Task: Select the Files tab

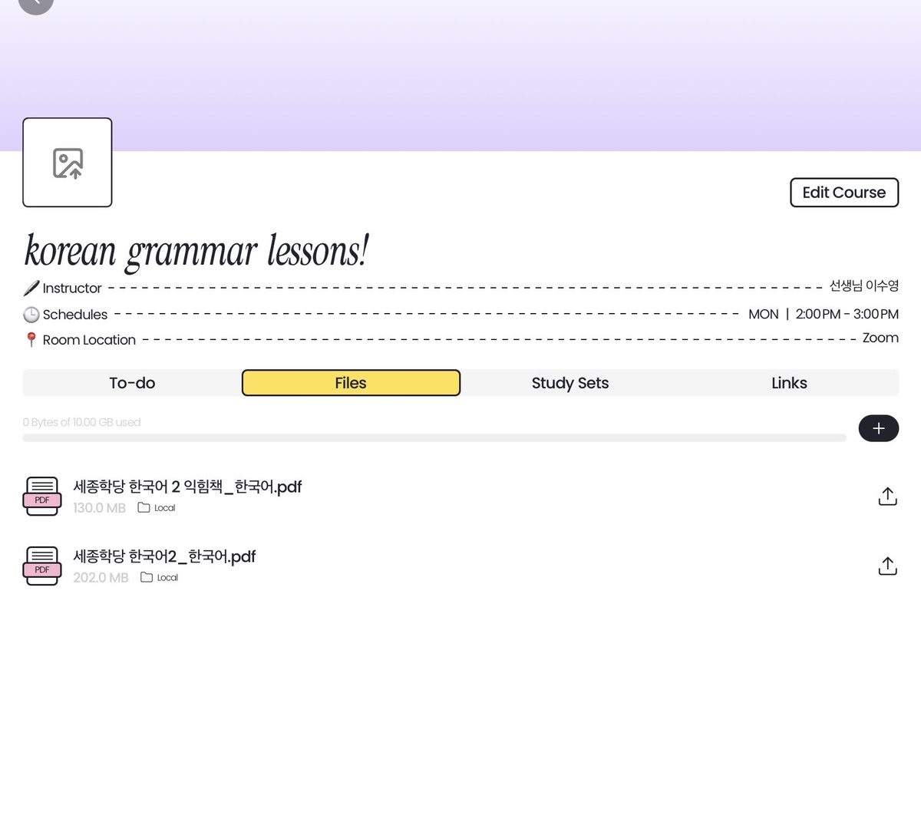Action: pos(351,383)
